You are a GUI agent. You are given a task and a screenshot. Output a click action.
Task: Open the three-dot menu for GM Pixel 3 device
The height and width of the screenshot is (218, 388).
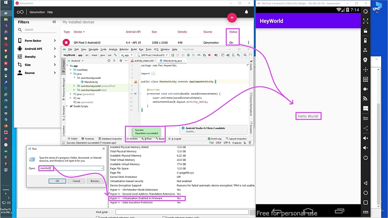249,42
